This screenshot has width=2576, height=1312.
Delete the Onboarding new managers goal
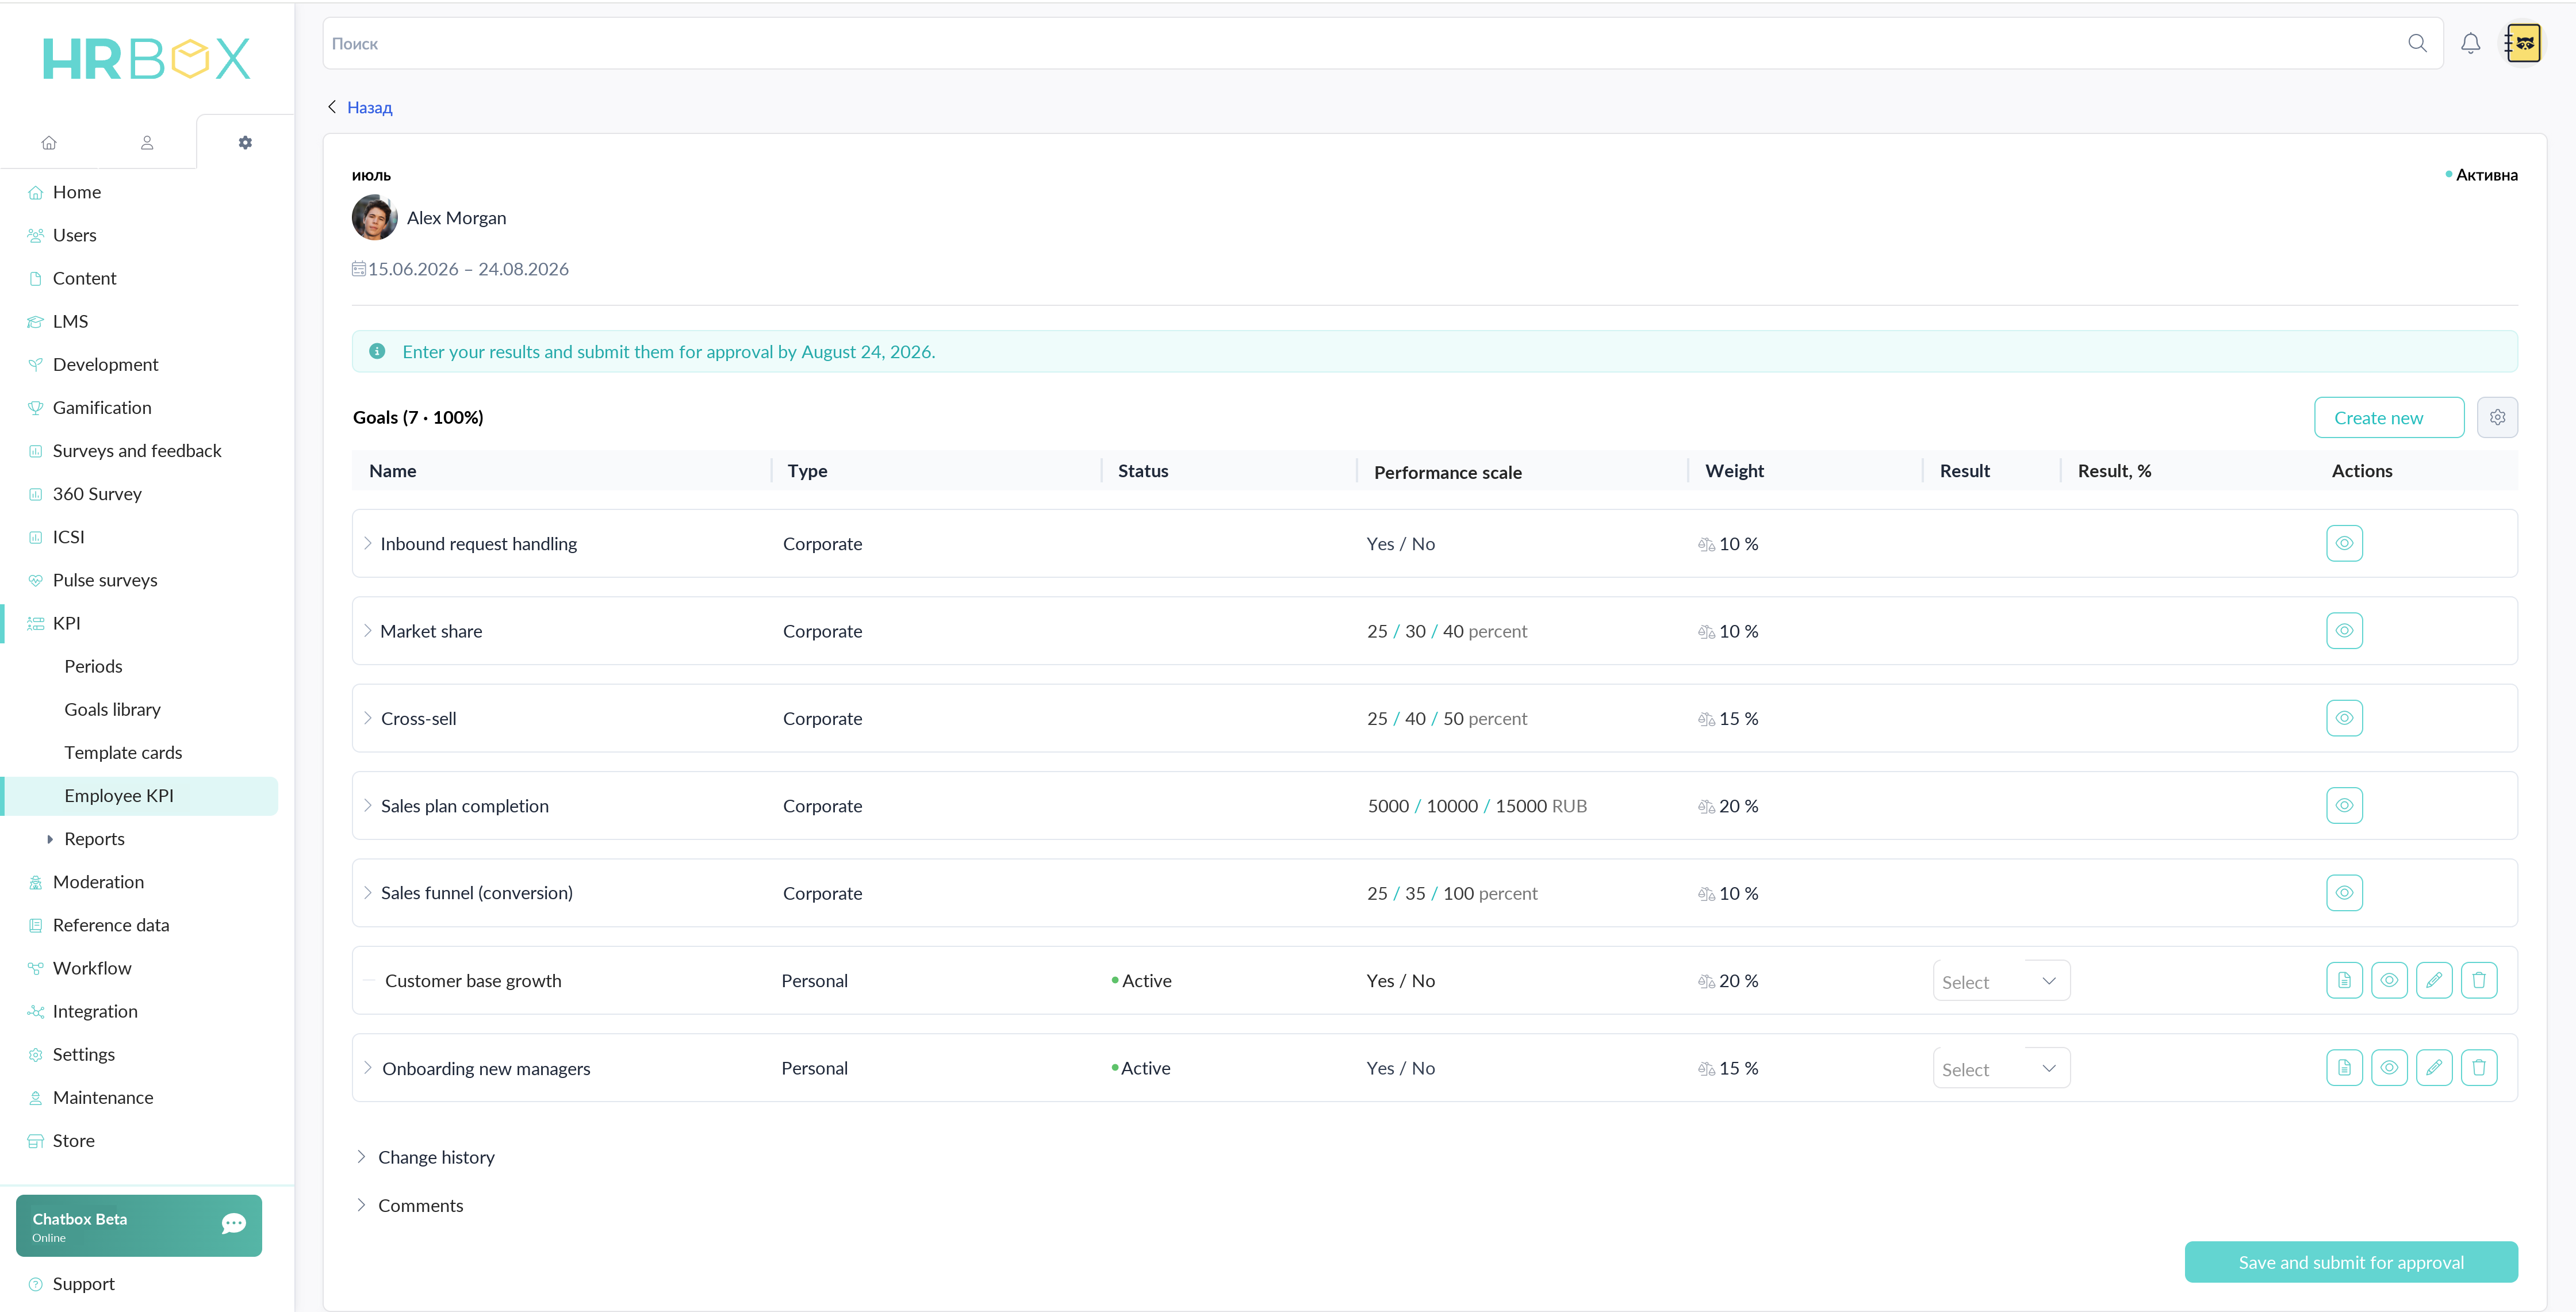pyautogui.click(x=2479, y=1067)
